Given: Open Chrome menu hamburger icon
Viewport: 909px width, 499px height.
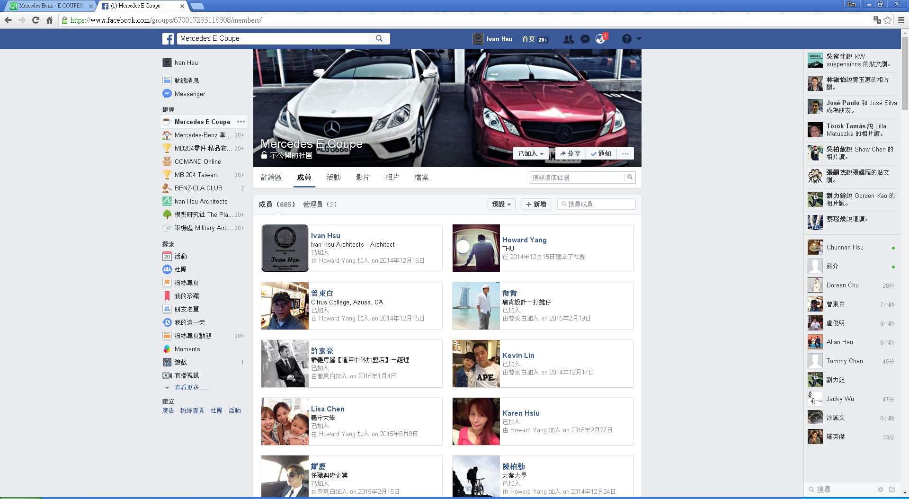Looking at the screenshot, I should point(901,20).
